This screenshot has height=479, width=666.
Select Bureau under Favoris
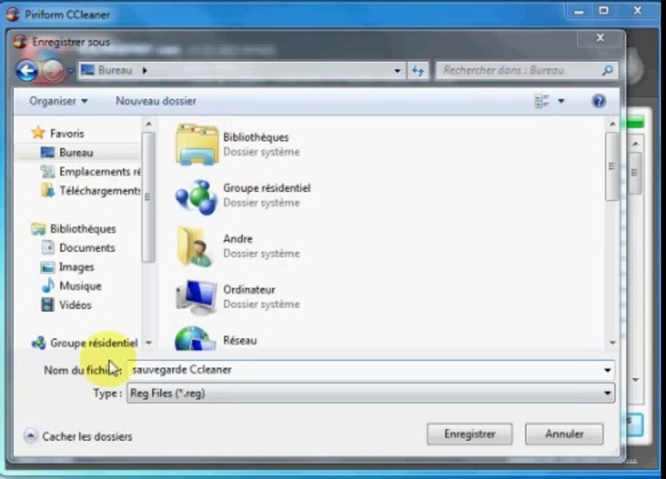pos(76,152)
